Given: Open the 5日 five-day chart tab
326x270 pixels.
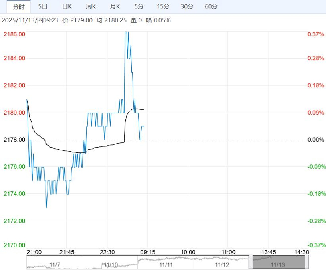Looking at the screenshot, I should [x=44, y=6].
